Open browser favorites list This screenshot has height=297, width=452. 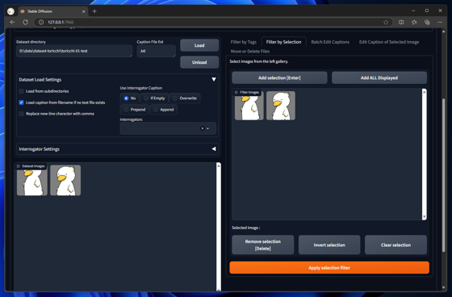point(414,23)
